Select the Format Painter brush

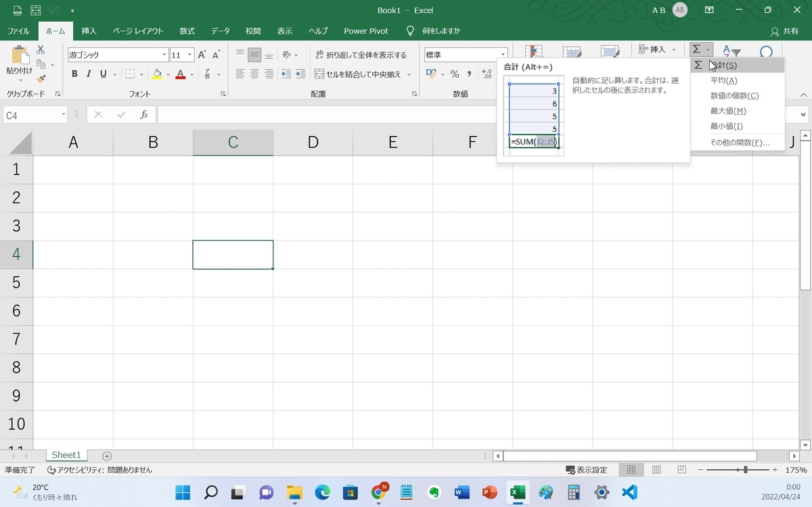41,79
